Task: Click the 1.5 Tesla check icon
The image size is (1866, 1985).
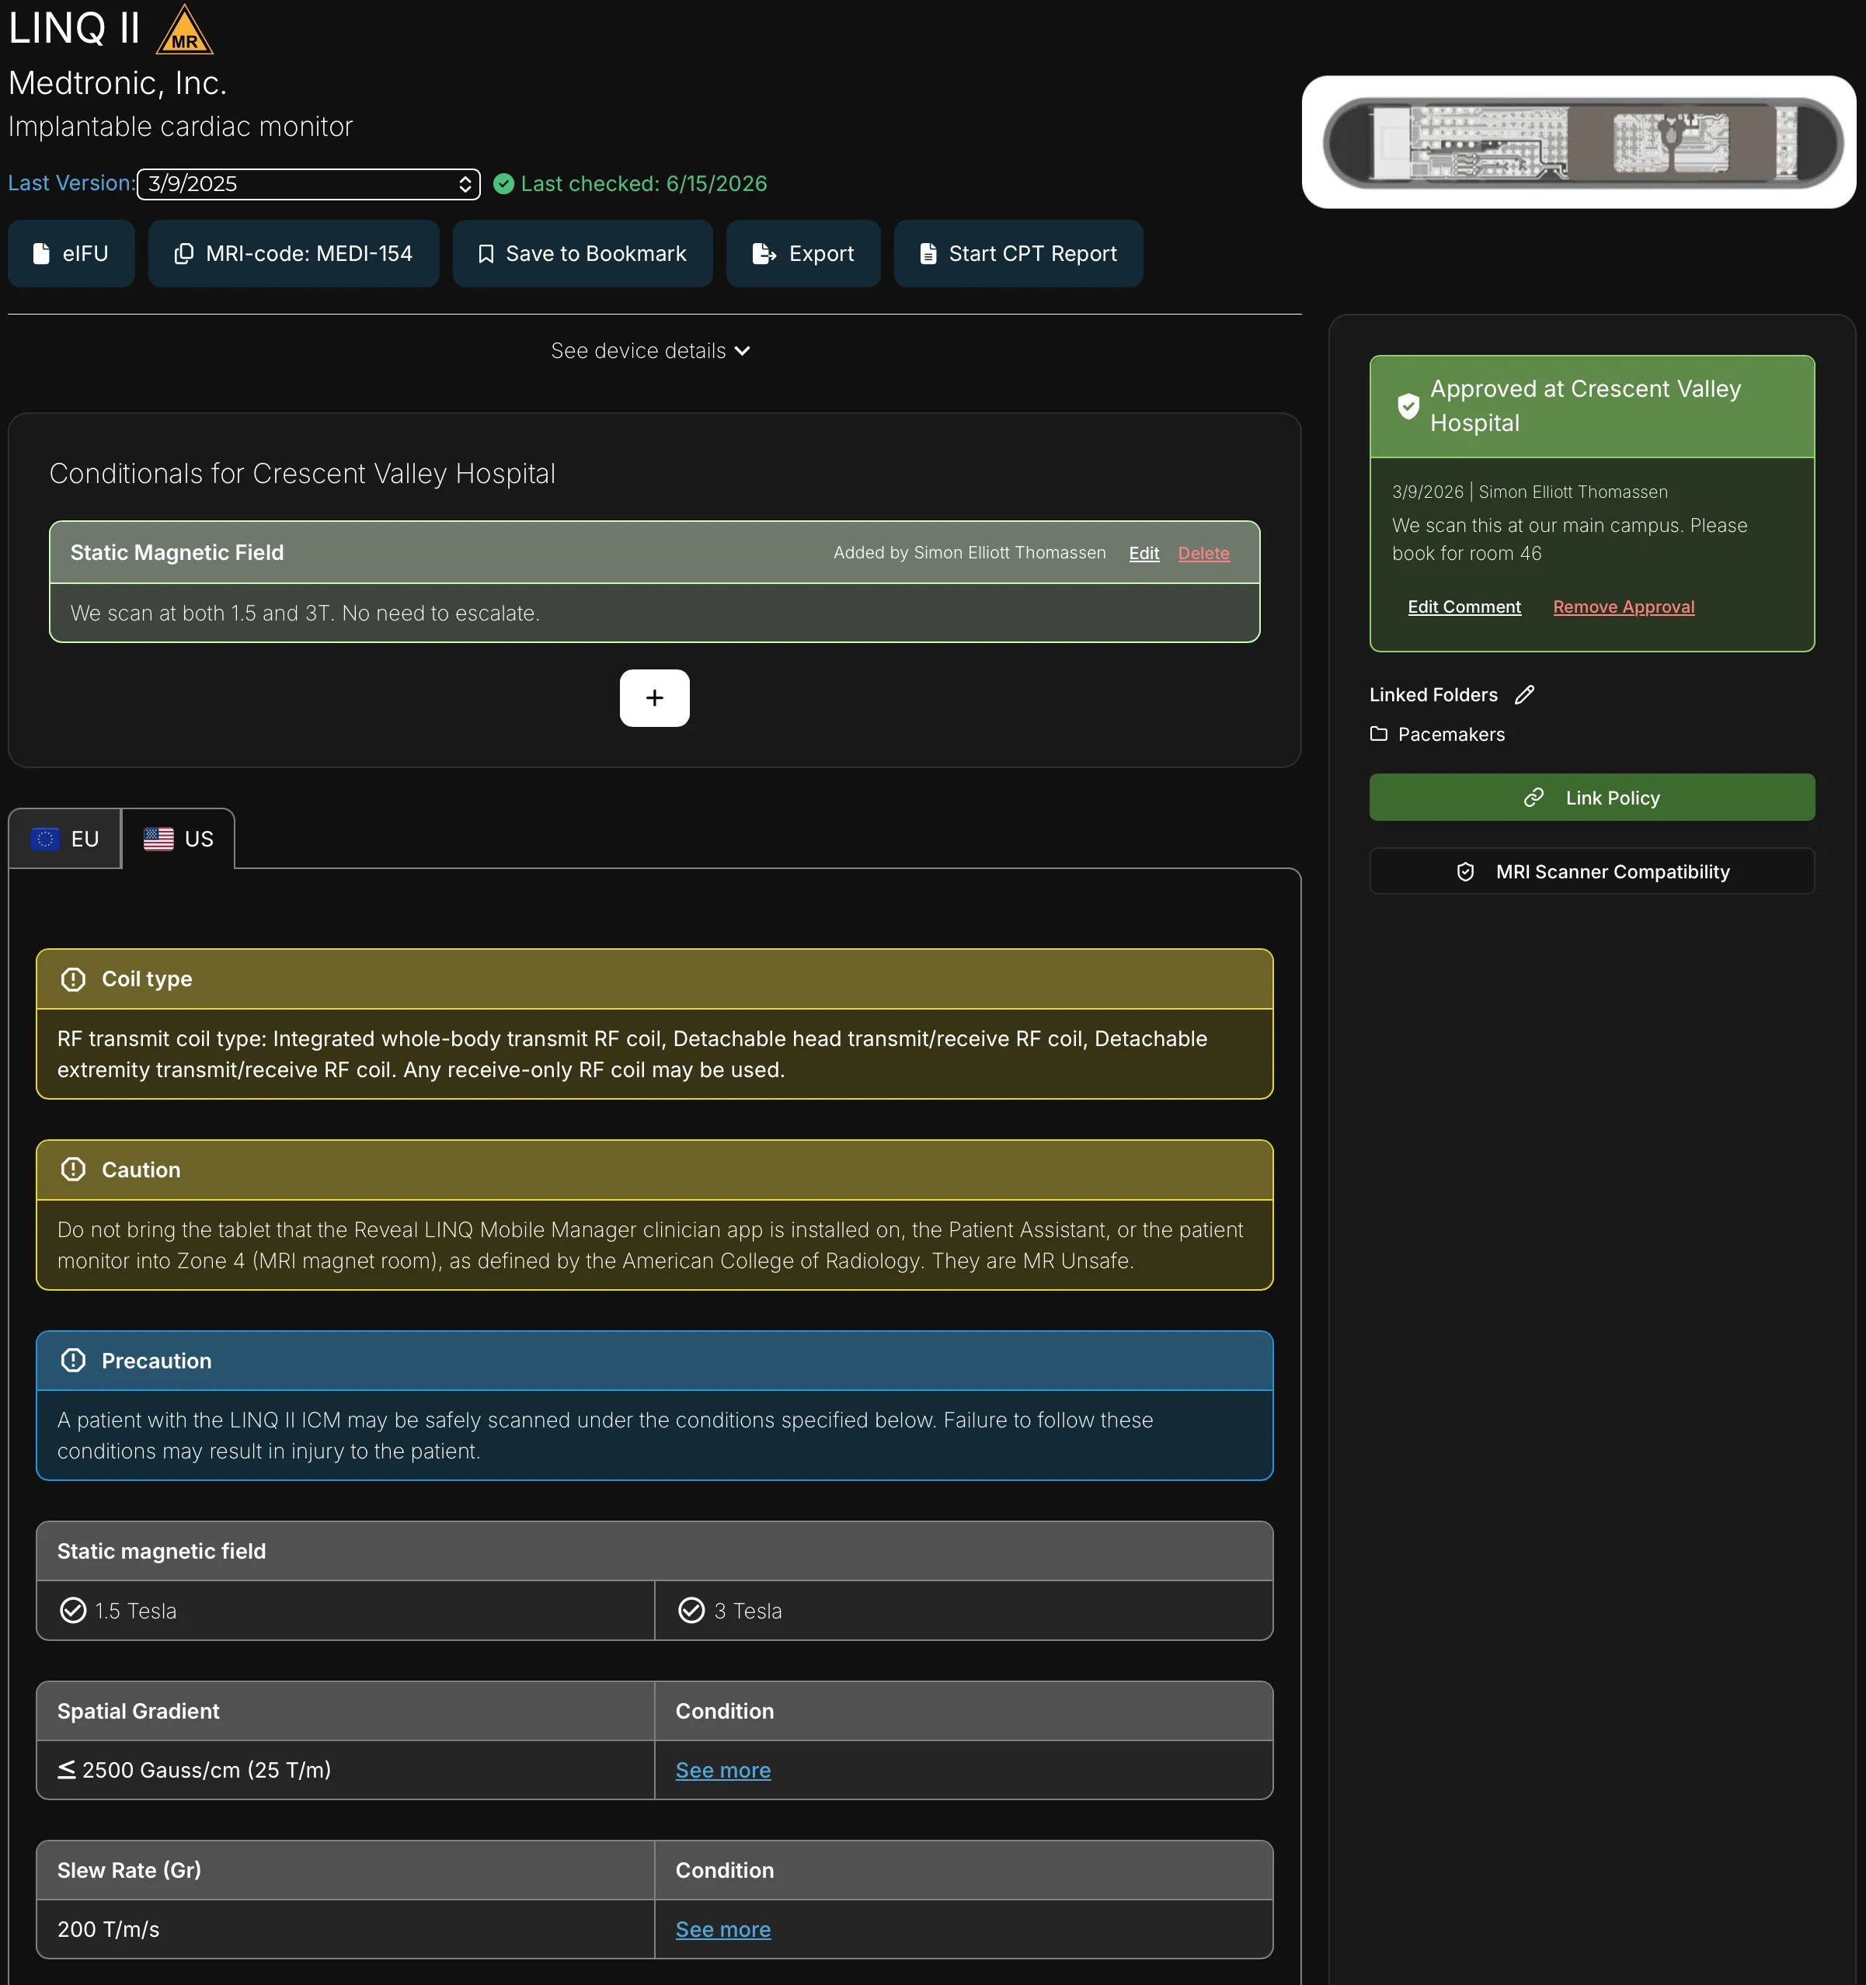Action: 73,1611
